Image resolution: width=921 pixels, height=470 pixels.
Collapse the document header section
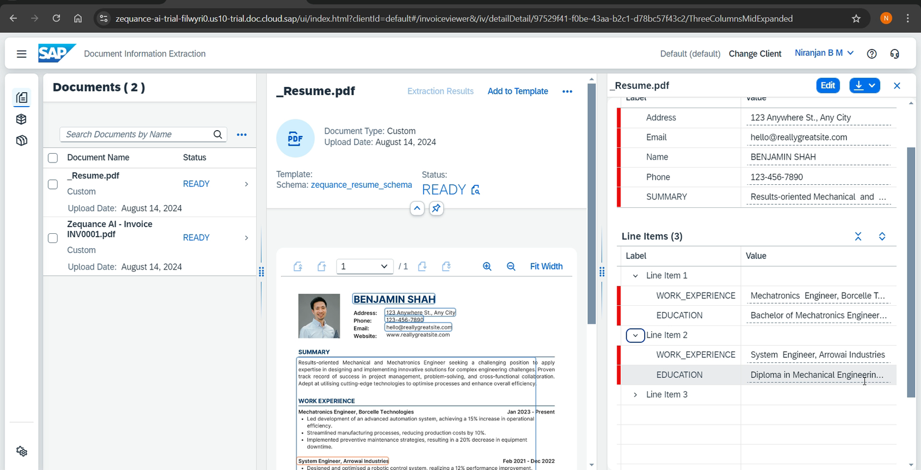click(417, 208)
